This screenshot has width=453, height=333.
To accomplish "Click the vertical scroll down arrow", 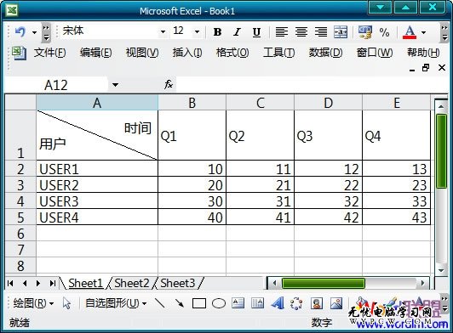I will [441, 270].
